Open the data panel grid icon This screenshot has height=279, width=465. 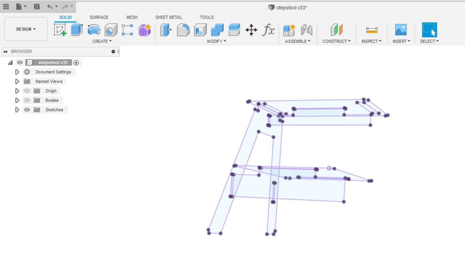pos(6,6)
